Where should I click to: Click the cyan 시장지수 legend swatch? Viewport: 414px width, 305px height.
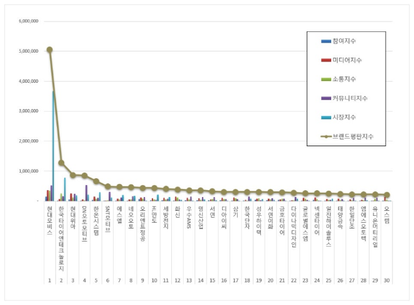[326, 117]
